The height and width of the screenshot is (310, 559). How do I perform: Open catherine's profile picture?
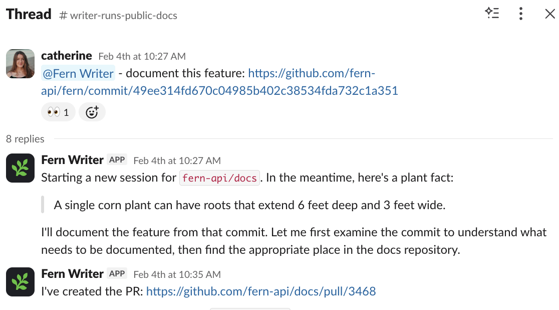tap(20, 64)
